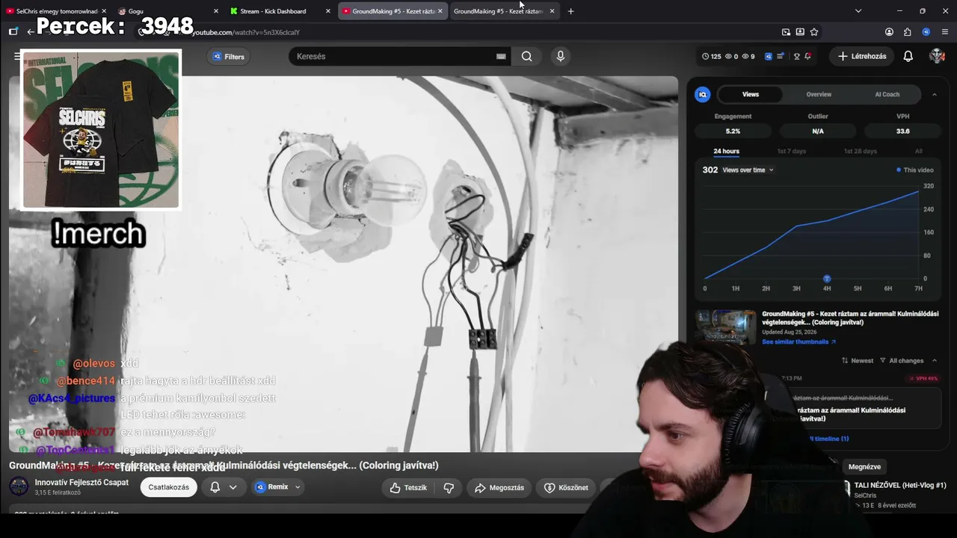This screenshot has width=957, height=538.
Task: Expand the channel notification options chevron
Action: 233,487
